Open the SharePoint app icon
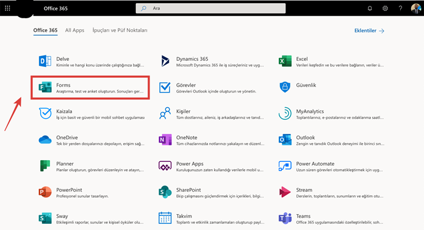Image resolution: width=424 pixels, height=230 pixels. [x=165, y=192]
